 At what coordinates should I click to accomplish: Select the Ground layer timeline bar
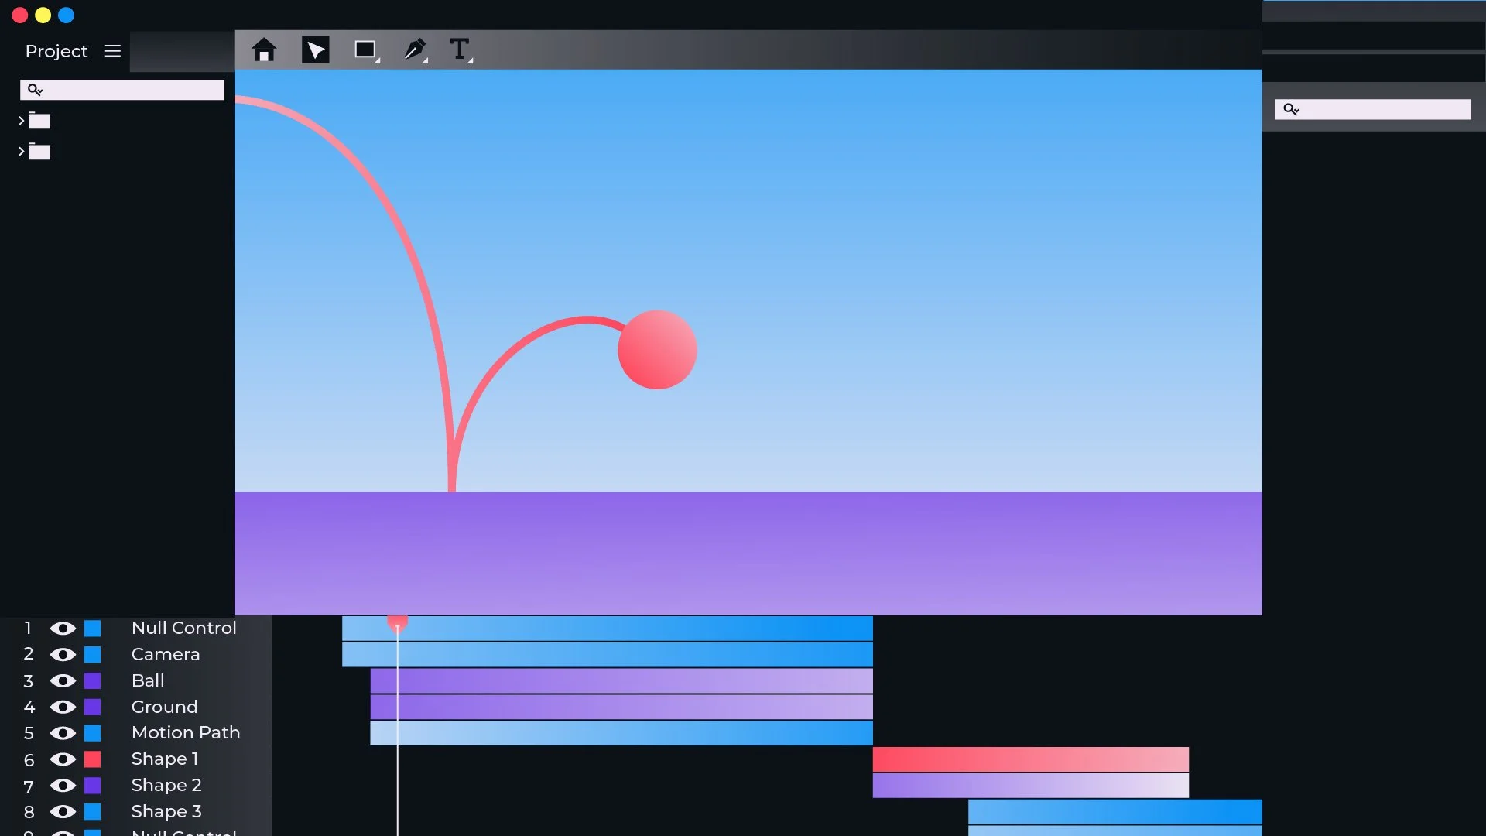click(x=621, y=708)
